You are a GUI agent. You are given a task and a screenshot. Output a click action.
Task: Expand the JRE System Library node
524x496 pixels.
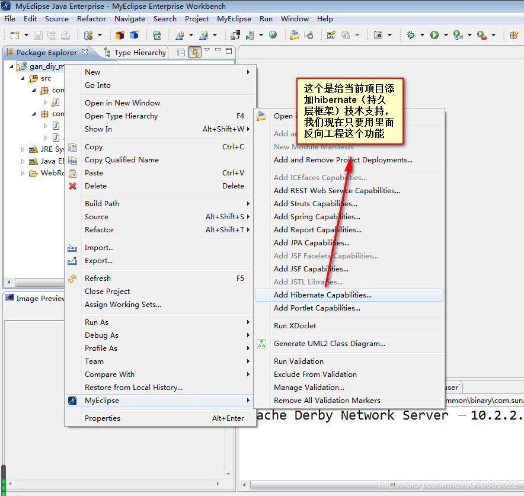tap(23, 149)
